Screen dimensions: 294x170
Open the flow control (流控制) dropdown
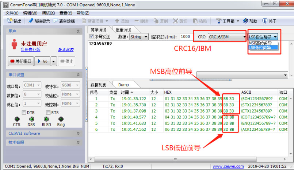point(70,103)
